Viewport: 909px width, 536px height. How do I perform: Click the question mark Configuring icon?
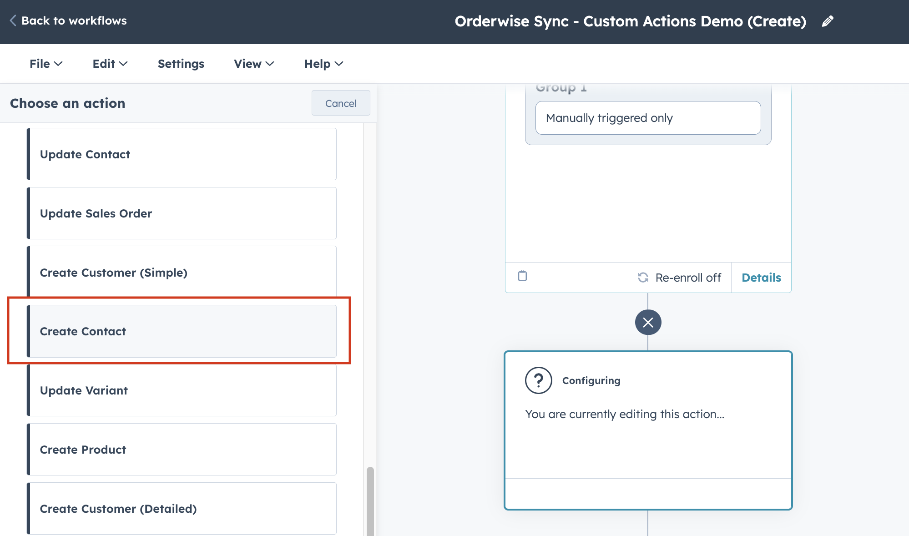tap(539, 380)
